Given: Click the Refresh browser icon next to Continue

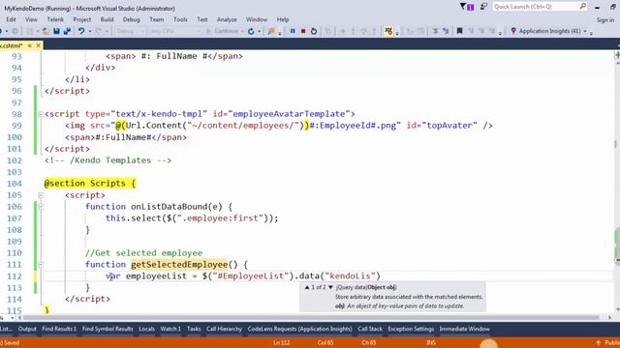Looking at the screenshot, I should tap(251, 31).
